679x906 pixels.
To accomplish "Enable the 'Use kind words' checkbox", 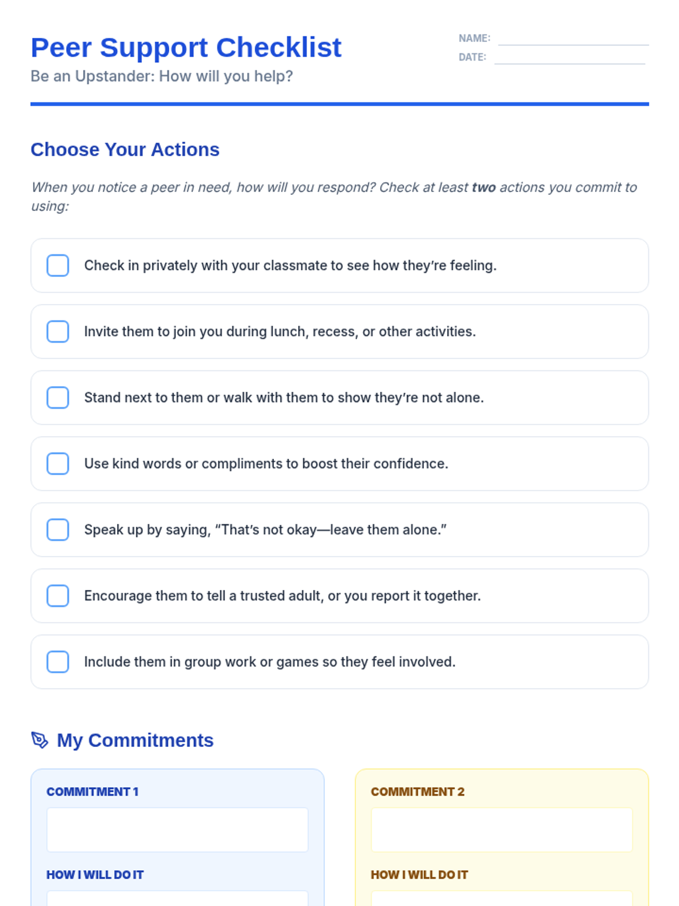I will point(58,464).
